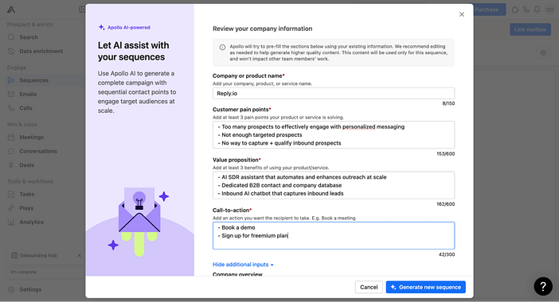The height and width of the screenshot is (302, 559).
Task: Open Search from the sidebar
Action: coord(29,37)
